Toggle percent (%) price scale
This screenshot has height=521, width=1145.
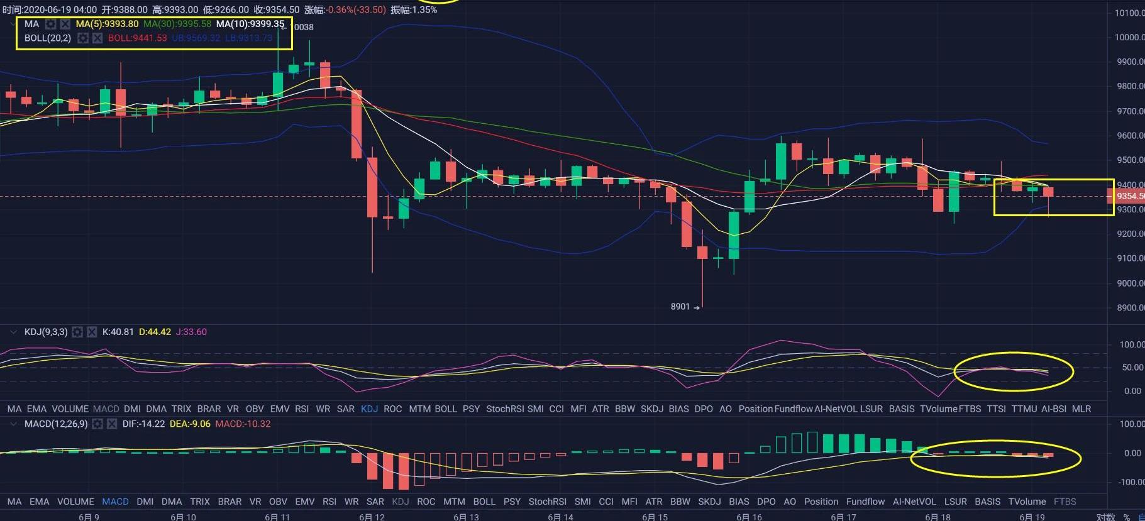click(x=1127, y=517)
